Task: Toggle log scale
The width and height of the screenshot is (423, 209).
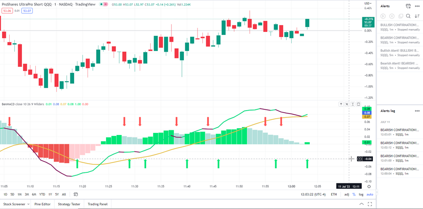Action: pyautogui.click(x=361, y=194)
